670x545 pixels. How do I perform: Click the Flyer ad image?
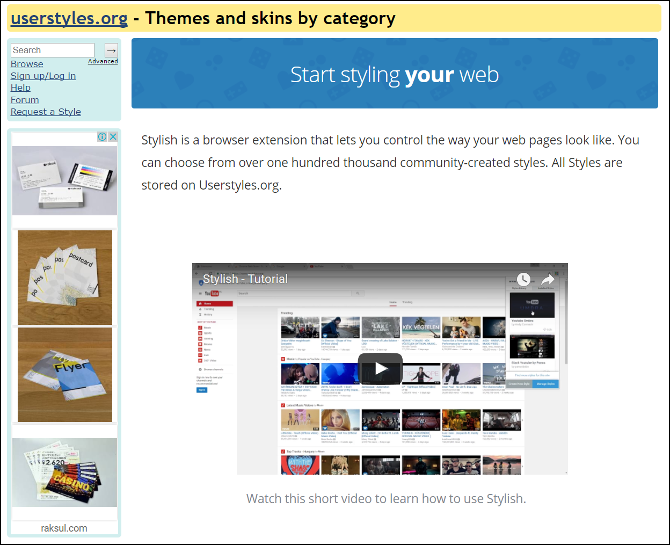(64, 374)
